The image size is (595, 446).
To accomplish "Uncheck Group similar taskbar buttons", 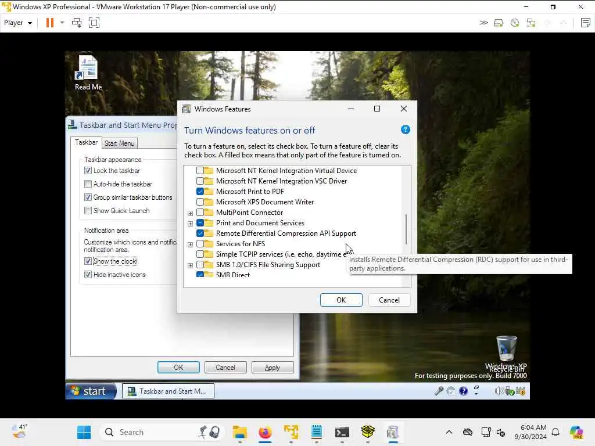I will tap(88, 197).
